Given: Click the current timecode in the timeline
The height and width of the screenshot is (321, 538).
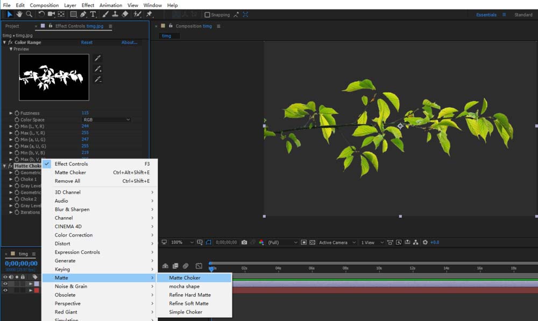Looking at the screenshot, I should pos(21,263).
